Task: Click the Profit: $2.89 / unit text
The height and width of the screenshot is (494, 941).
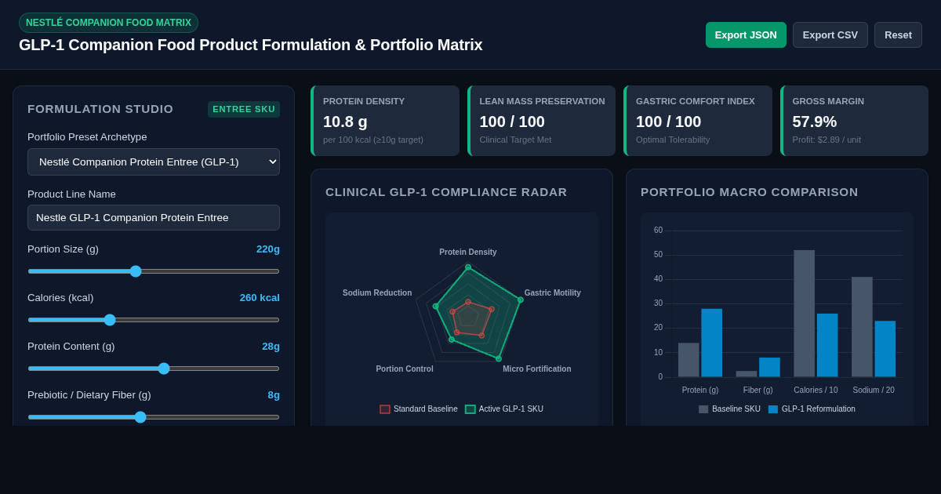Action: coord(827,140)
